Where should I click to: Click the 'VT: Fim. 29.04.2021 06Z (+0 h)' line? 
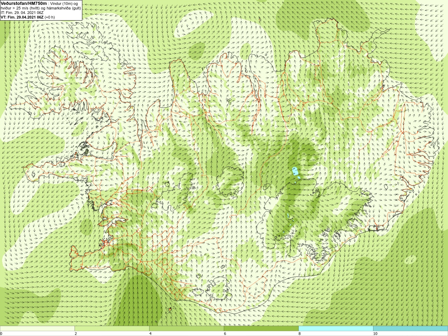[x=28, y=17]
